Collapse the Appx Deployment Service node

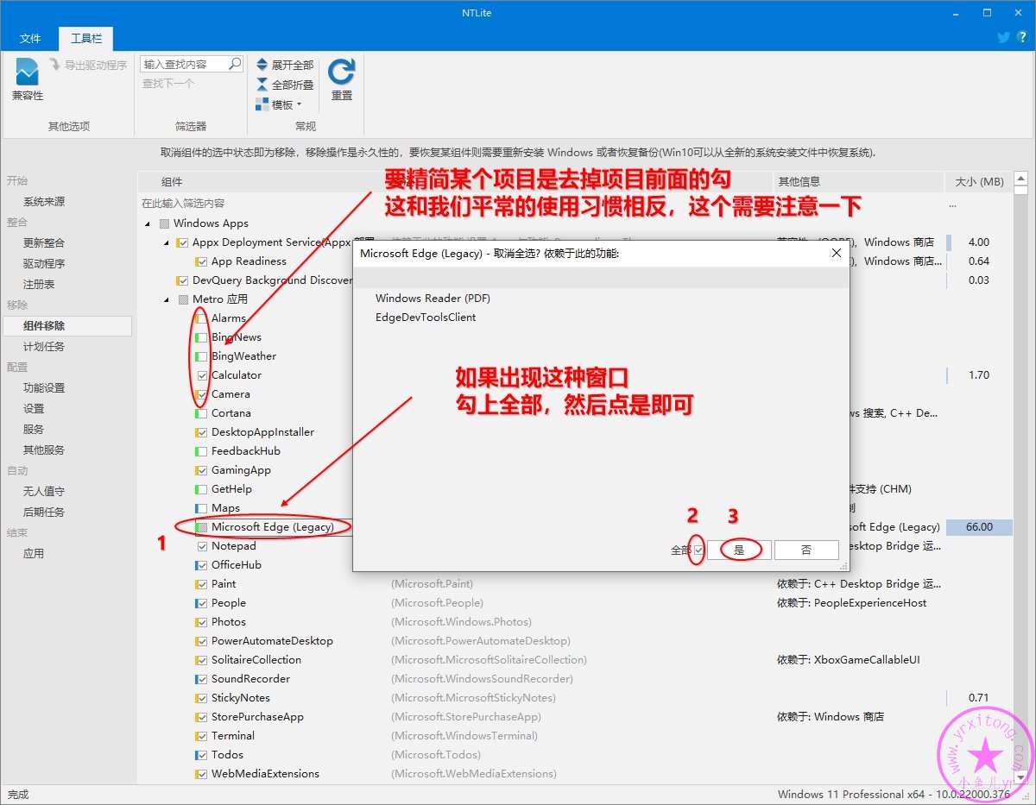pyautogui.click(x=167, y=242)
